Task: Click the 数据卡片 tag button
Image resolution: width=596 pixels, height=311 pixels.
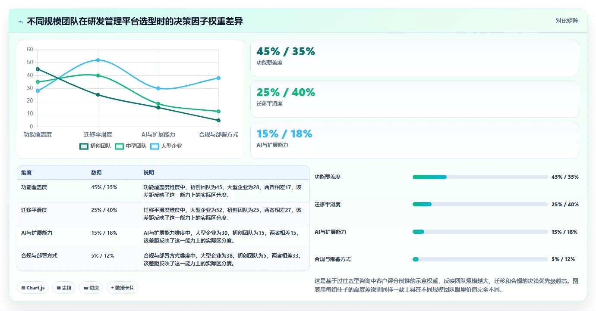Action: (123, 288)
